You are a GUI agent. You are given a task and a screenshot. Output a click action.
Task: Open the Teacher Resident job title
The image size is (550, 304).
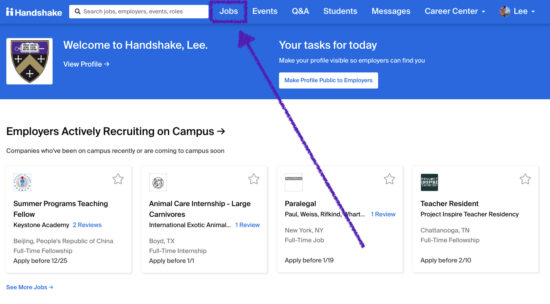(450, 203)
